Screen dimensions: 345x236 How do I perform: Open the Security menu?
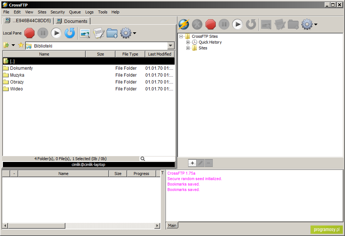[58, 12]
